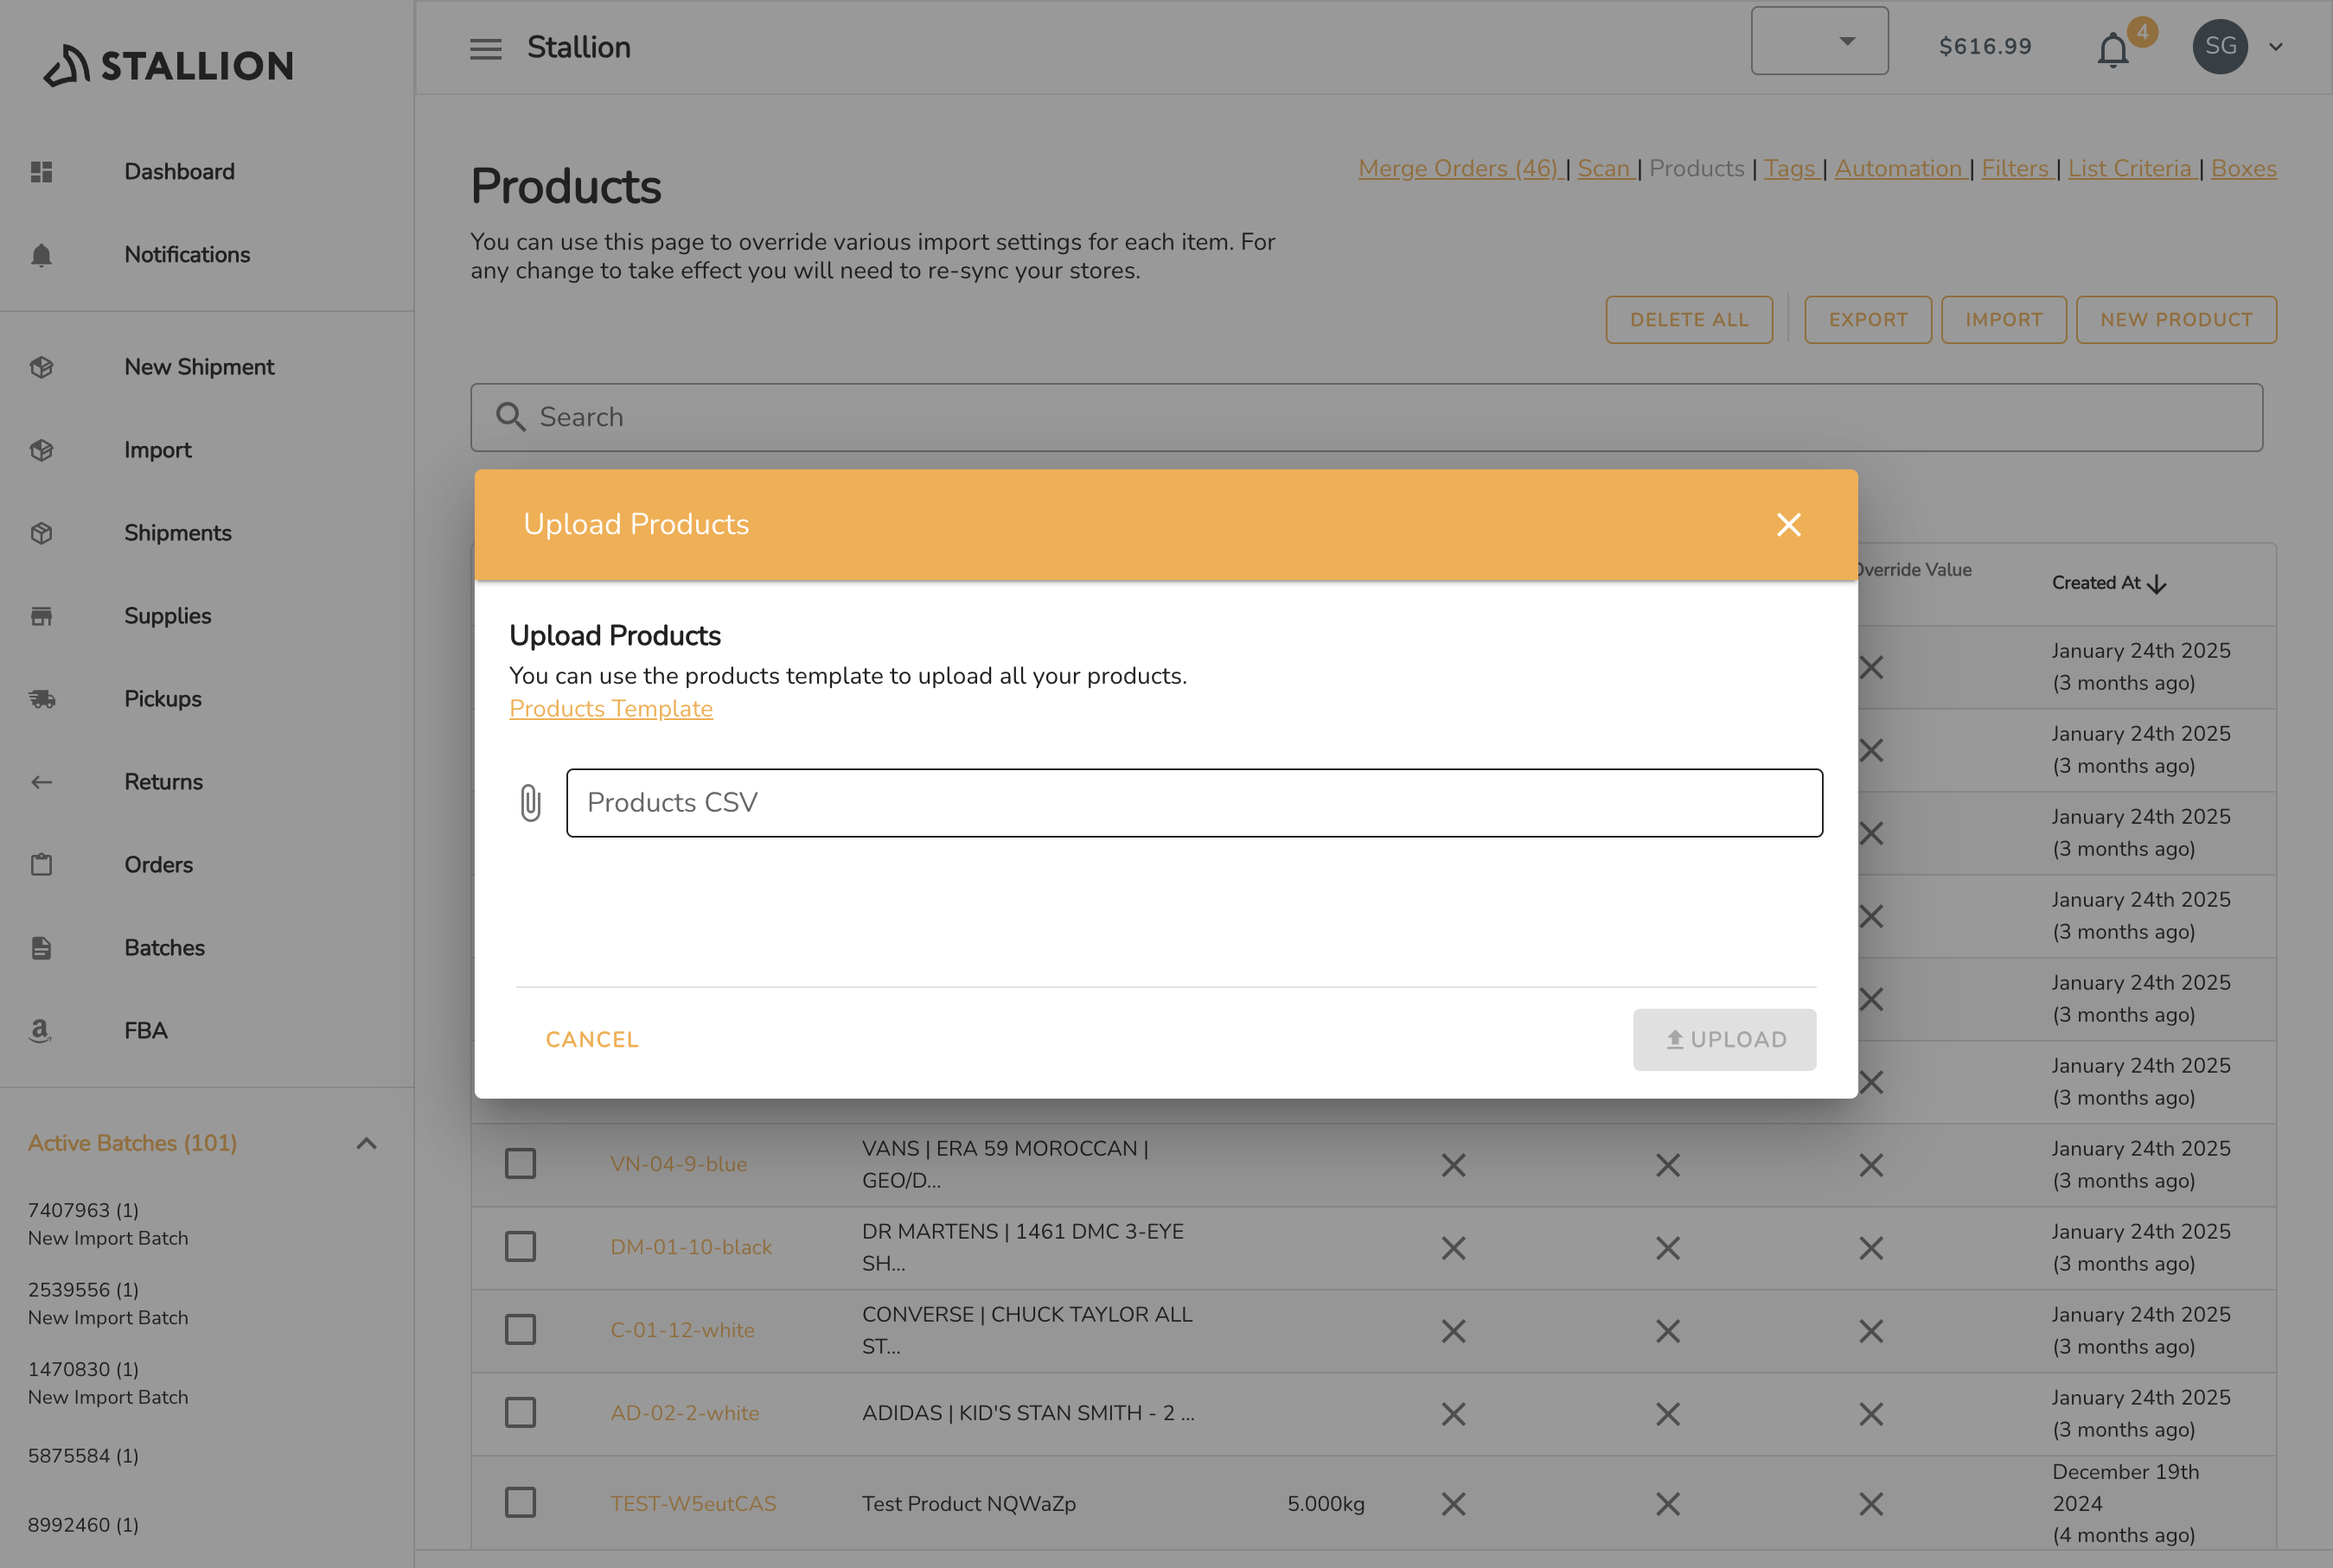Sort by the Created At arrow
The image size is (2333, 1568).
click(x=2157, y=584)
